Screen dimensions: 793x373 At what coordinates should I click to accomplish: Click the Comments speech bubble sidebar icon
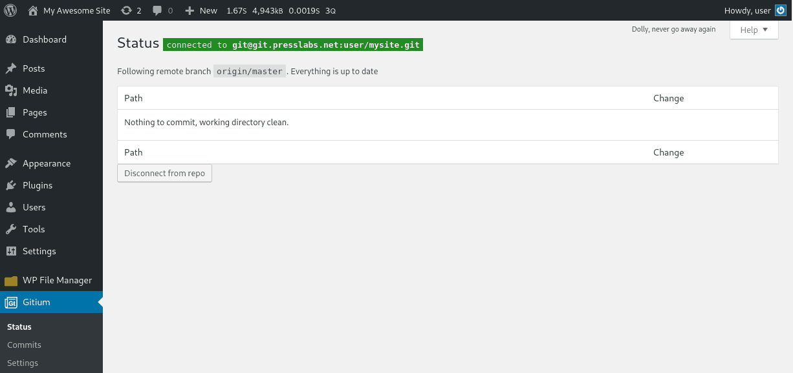click(x=11, y=134)
